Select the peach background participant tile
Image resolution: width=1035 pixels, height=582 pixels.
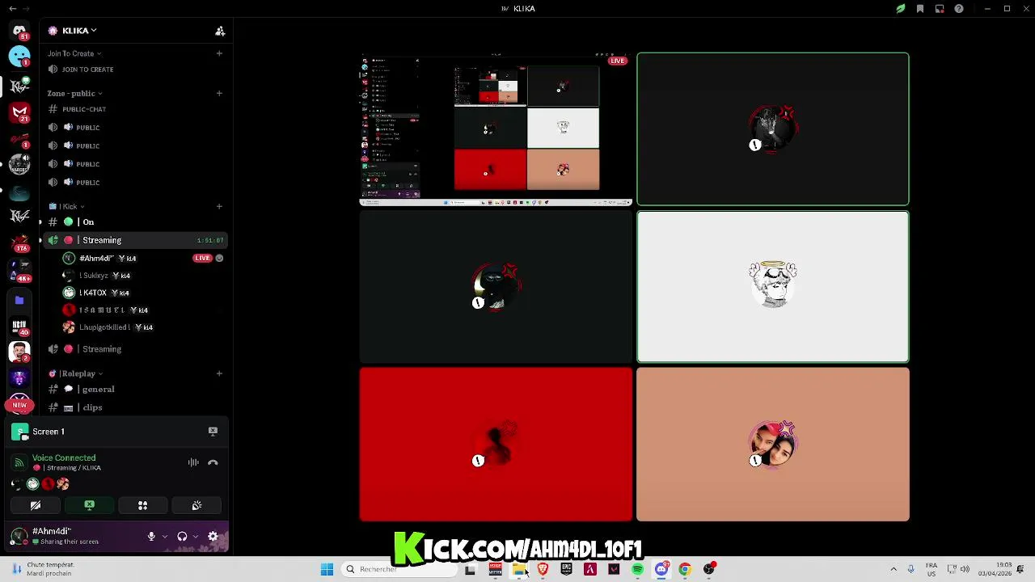tap(773, 445)
